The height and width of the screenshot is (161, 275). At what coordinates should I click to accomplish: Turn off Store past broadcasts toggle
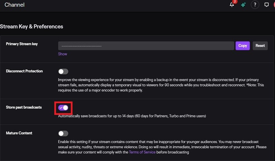(63, 108)
